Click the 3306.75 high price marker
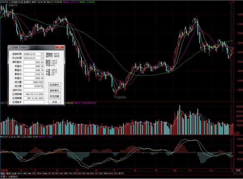The image size is (243, 179). [x=13, y=5]
